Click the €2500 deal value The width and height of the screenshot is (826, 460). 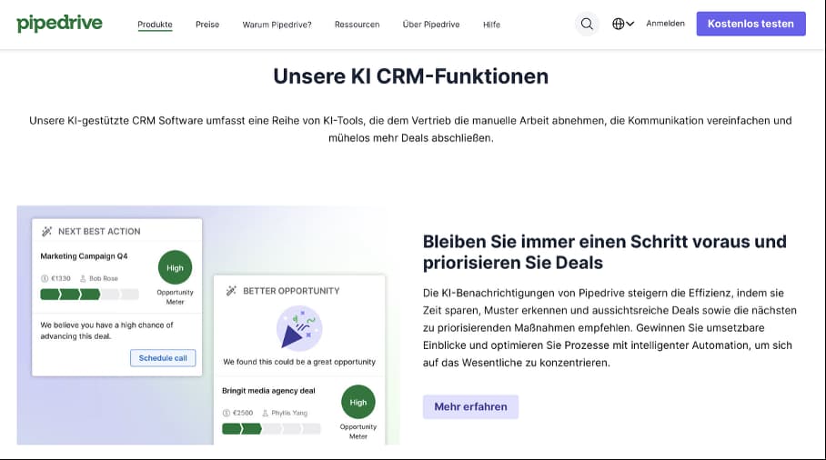pos(243,413)
